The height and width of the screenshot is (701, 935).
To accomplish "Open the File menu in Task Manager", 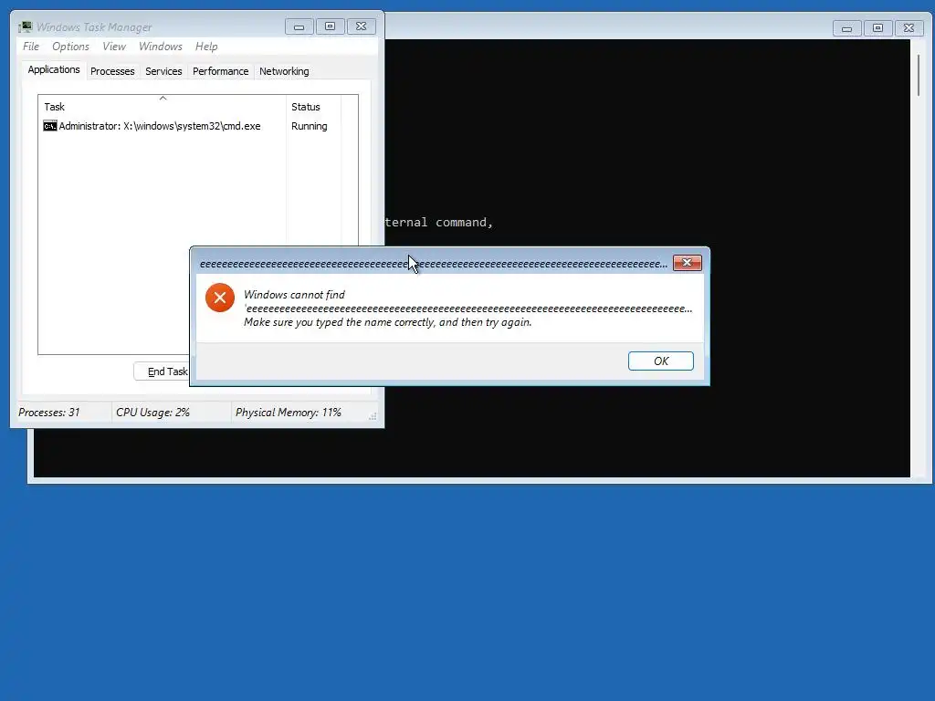I will tap(31, 47).
